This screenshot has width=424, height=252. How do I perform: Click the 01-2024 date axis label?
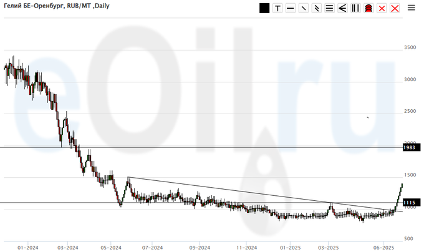point(29,247)
